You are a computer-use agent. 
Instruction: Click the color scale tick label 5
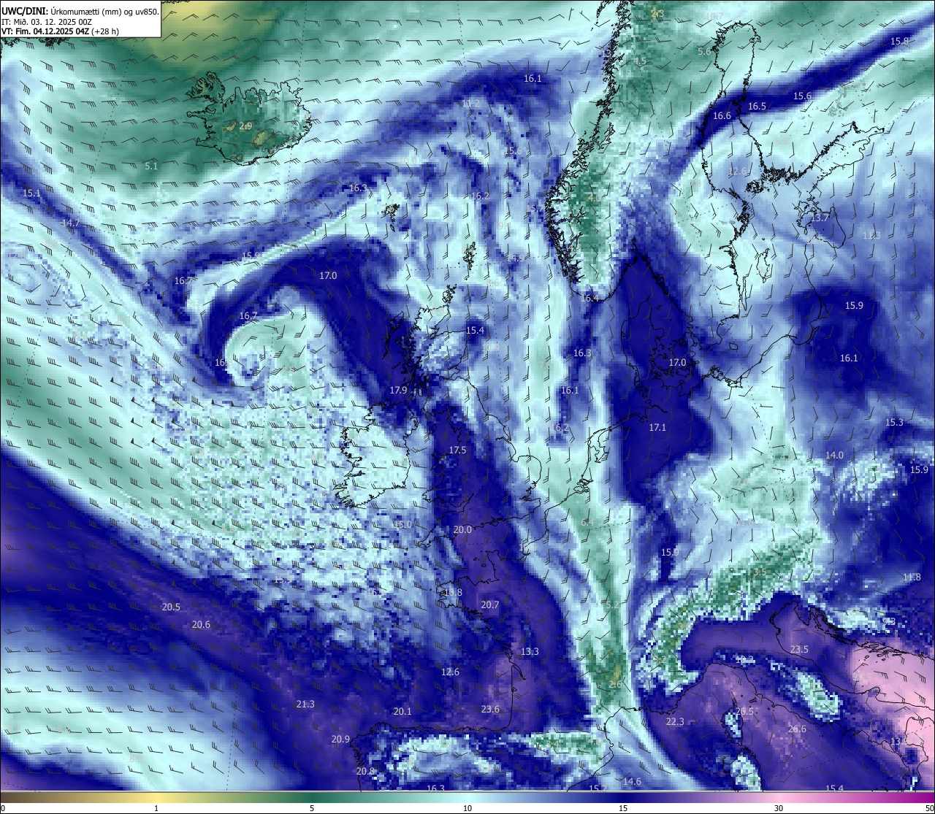click(x=312, y=808)
